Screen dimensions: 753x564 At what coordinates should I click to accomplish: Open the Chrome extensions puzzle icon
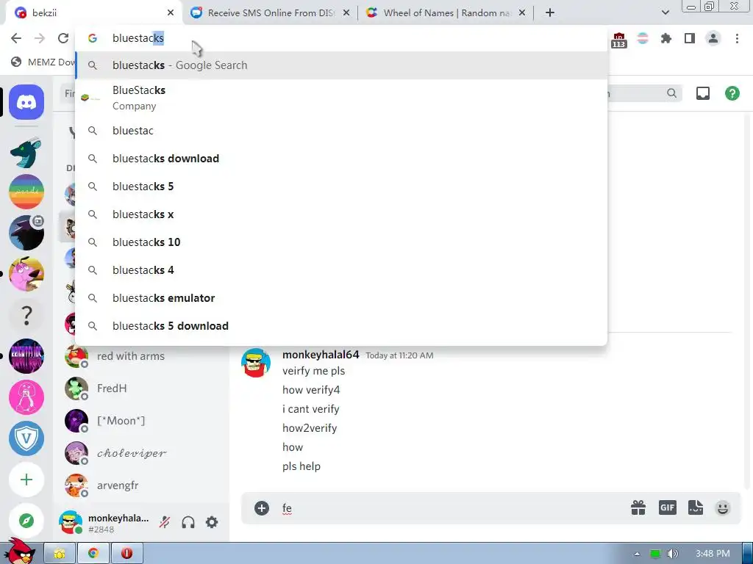tap(666, 38)
